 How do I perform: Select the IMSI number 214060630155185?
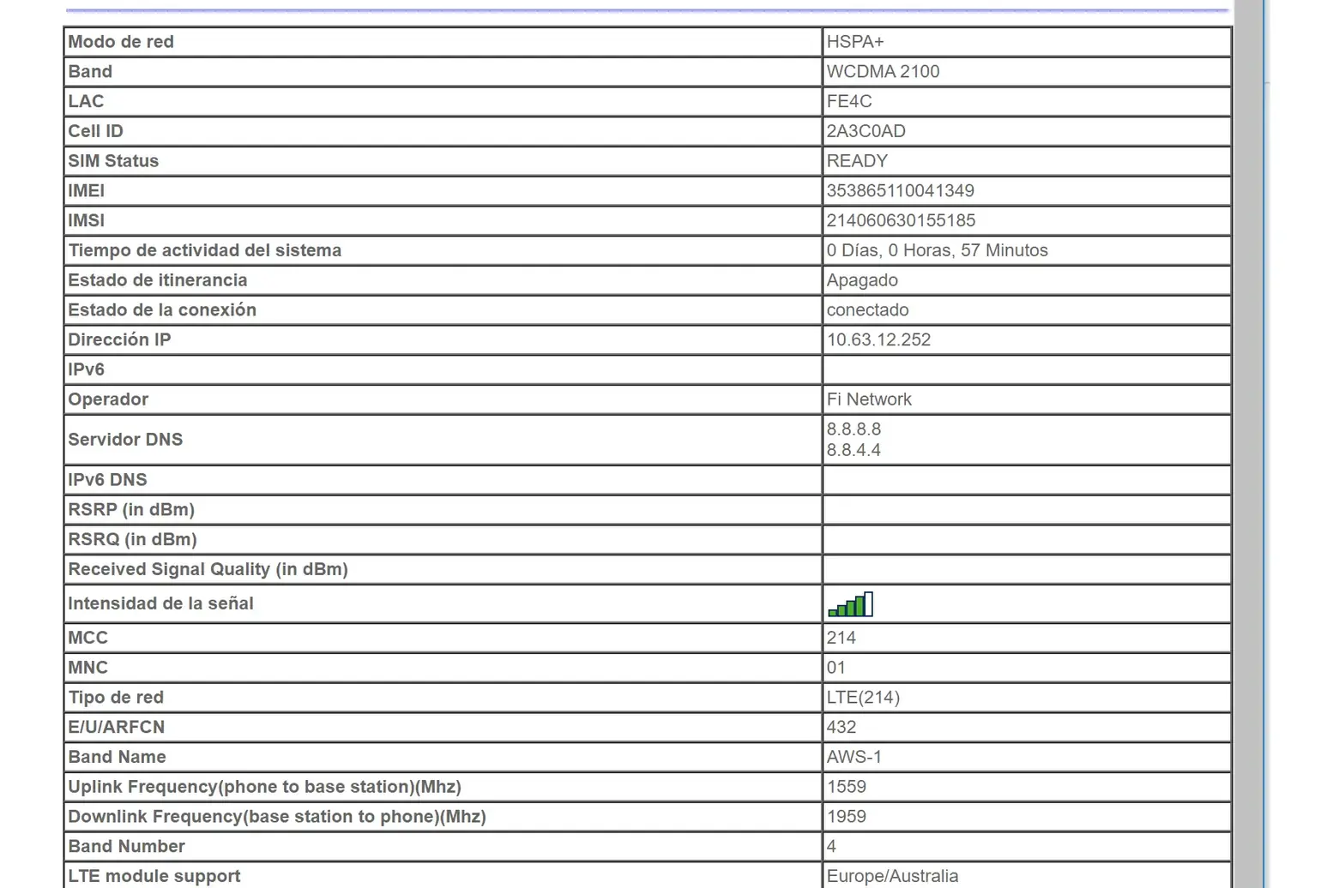click(x=901, y=221)
